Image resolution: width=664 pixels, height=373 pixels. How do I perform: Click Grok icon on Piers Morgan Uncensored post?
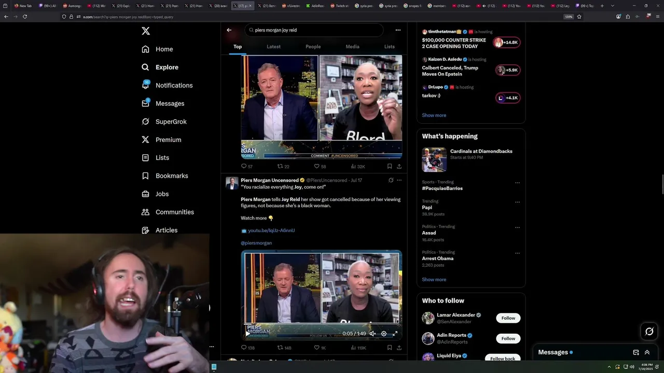tap(391, 180)
